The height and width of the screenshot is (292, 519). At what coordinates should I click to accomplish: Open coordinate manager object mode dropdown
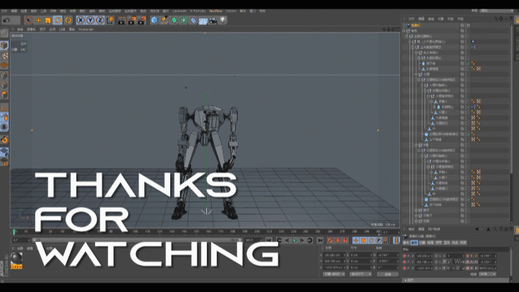tap(334, 274)
